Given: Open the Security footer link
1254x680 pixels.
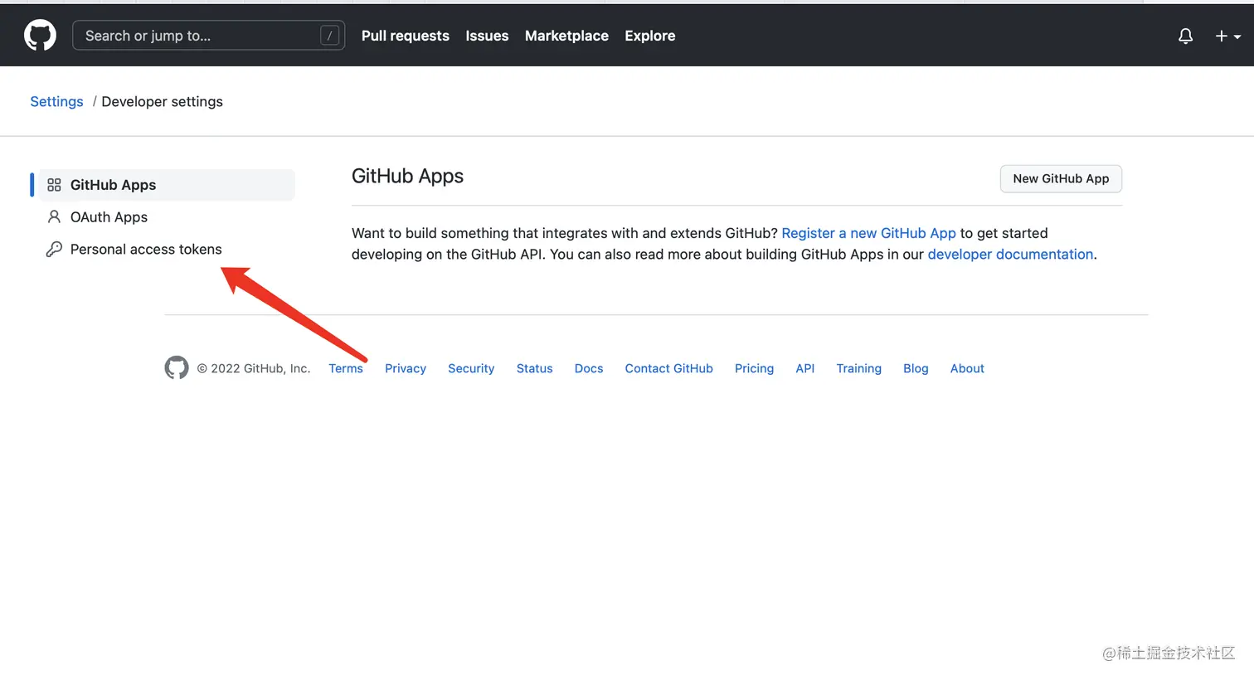Looking at the screenshot, I should [471, 368].
